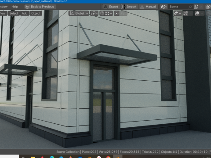Toggle proportional editing circle icon

pyautogui.click(x=116, y=14)
